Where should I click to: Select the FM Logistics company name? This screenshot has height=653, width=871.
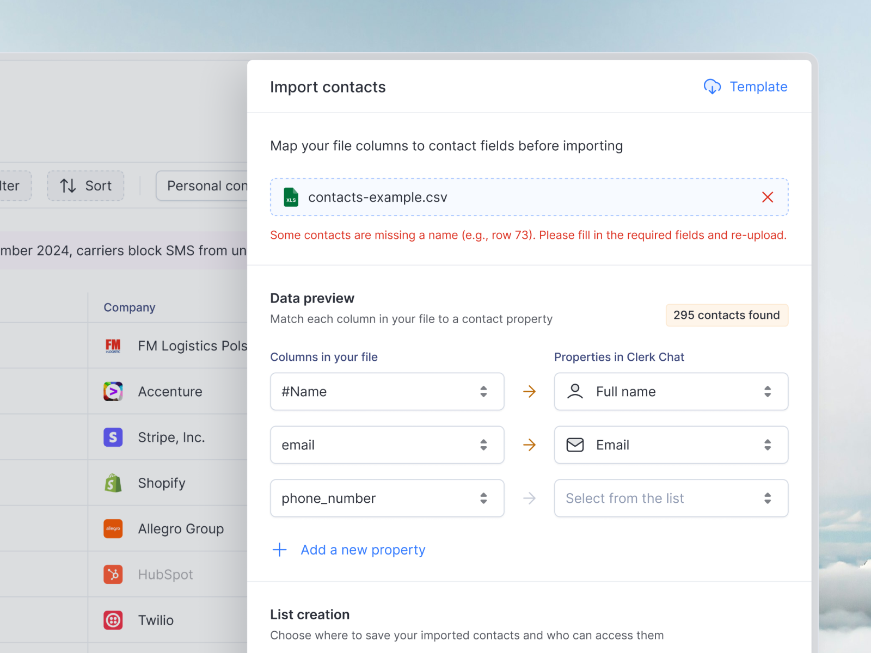coord(193,346)
